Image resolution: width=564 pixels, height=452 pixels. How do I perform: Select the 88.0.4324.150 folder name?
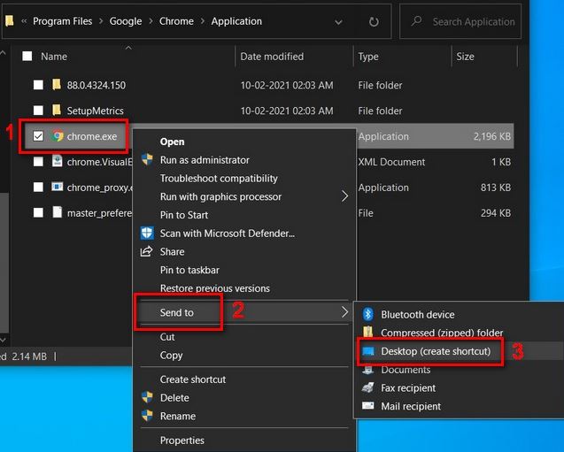pyautogui.click(x=96, y=85)
